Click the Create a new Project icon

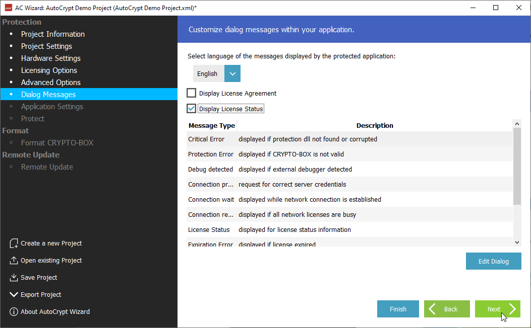(14, 243)
